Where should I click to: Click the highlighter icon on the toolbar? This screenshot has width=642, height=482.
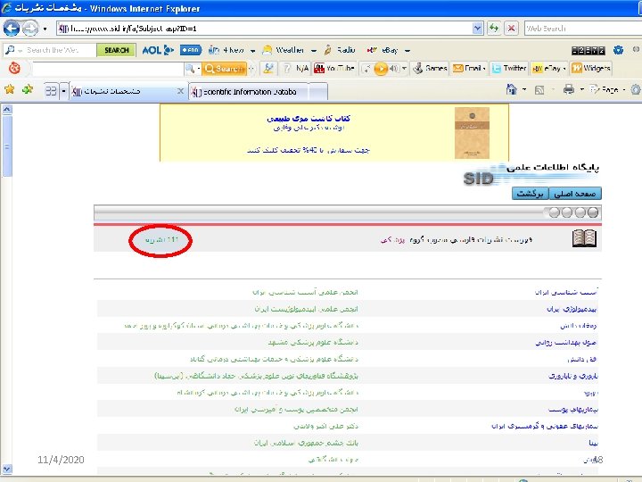coord(268,68)
